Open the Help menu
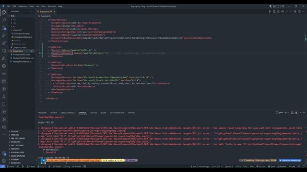The height and width of the screenshot is (172, 307). click(x=60, y=6)
